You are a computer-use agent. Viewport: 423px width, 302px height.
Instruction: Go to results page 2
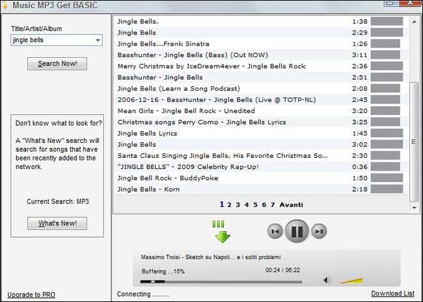point(229,205)
